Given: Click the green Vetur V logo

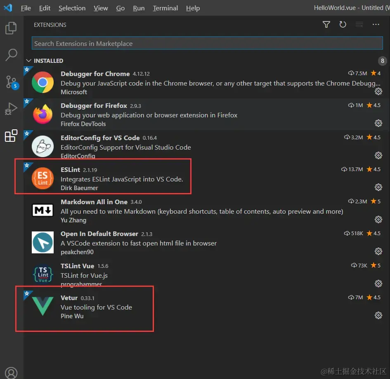Looking at the screenshot, I should tap(43, 306).
